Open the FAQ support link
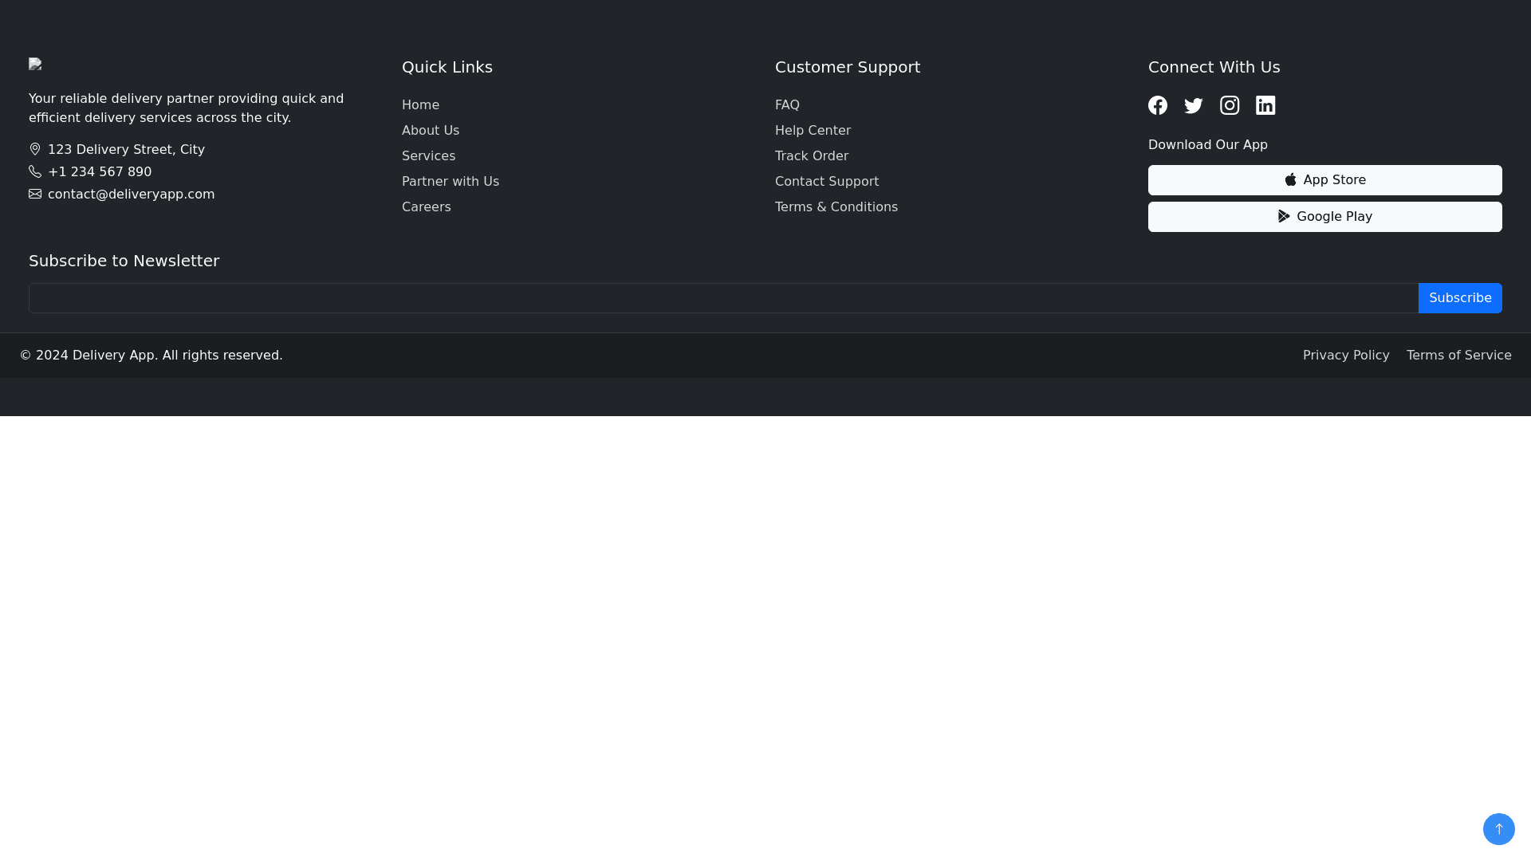1531x861 pixels. click(x=787, y=104)
